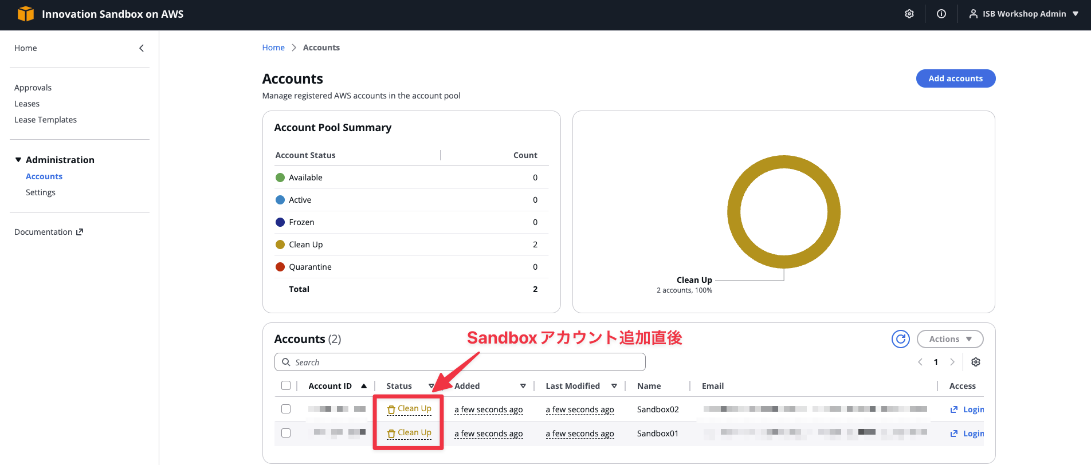Go to next page of accounts table

(952, 362)
